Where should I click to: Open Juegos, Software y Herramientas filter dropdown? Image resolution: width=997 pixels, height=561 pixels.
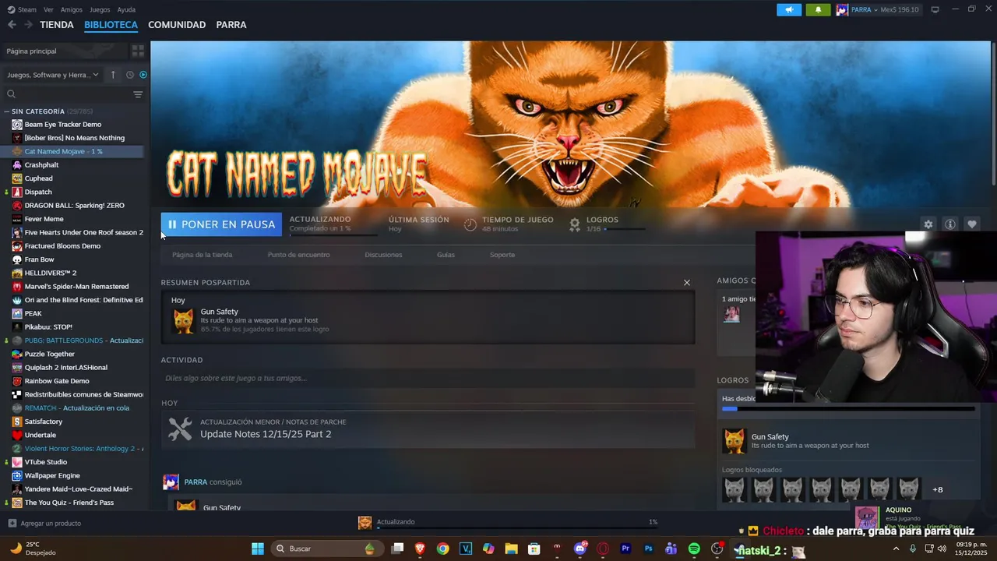tap(53, 75)
